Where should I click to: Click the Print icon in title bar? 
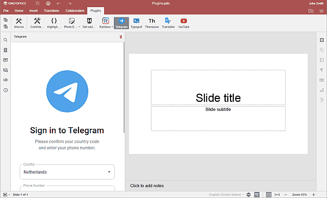[48, 3]
